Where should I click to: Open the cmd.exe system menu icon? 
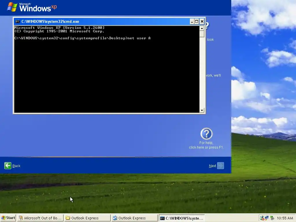tap(17, 21)
